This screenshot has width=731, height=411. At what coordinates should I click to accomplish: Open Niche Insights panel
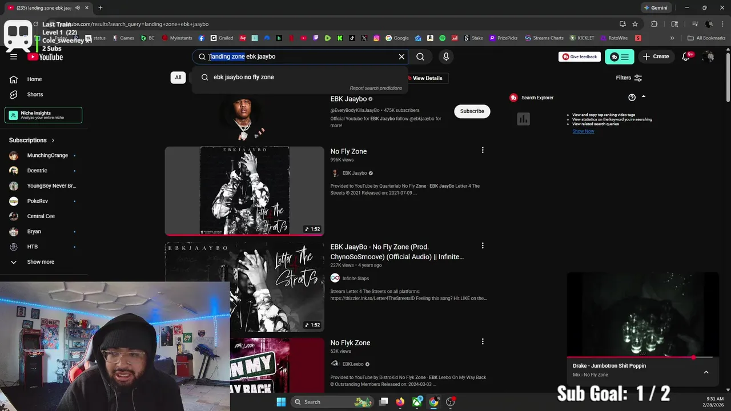click(43, 115)
